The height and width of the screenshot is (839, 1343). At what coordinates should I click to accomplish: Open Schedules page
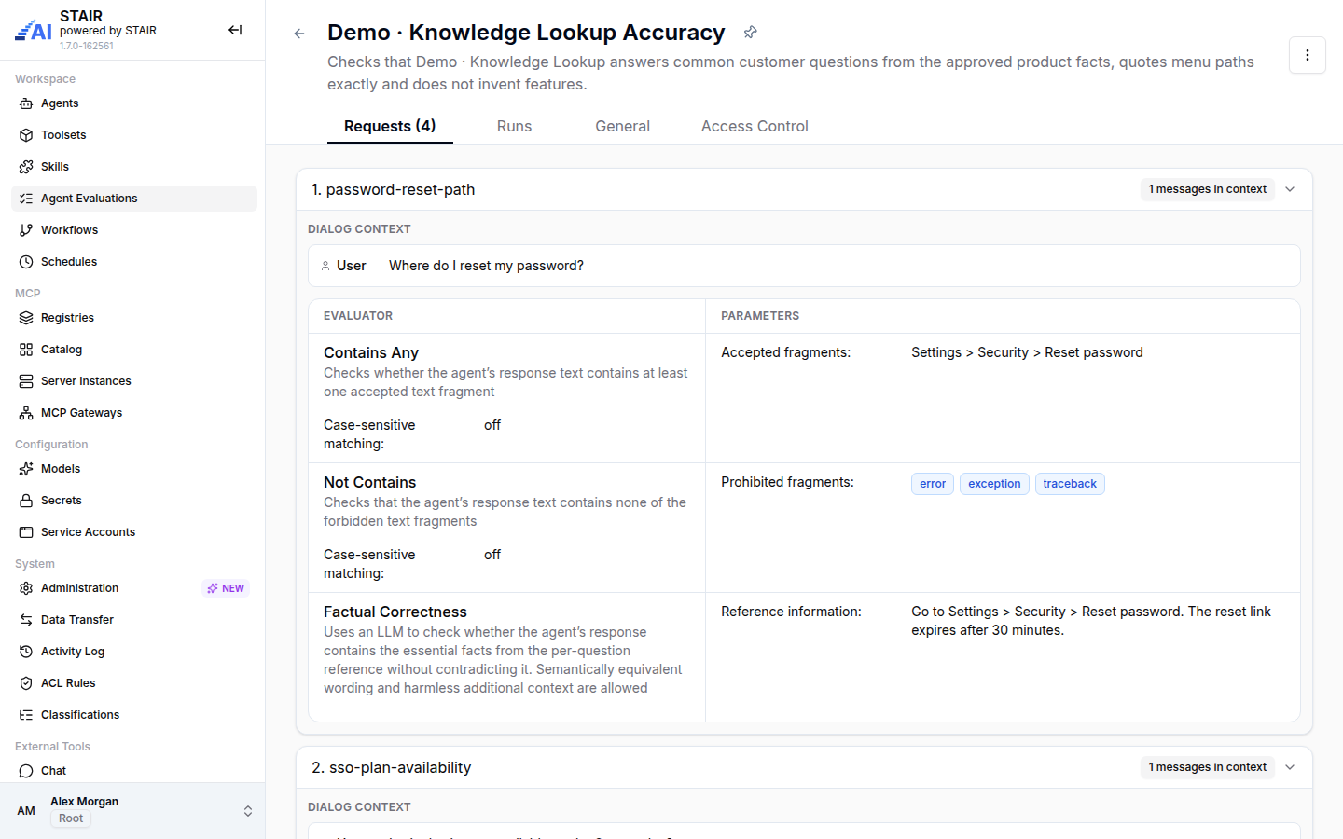click(134, 262)
